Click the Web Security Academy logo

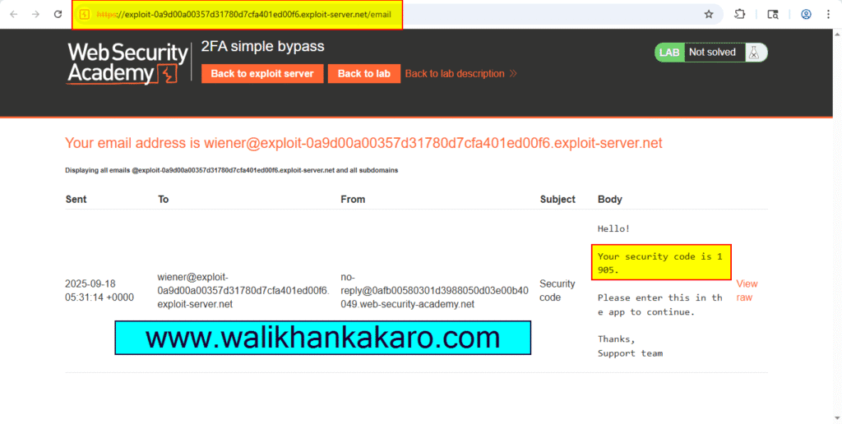(x=127, y=63)
